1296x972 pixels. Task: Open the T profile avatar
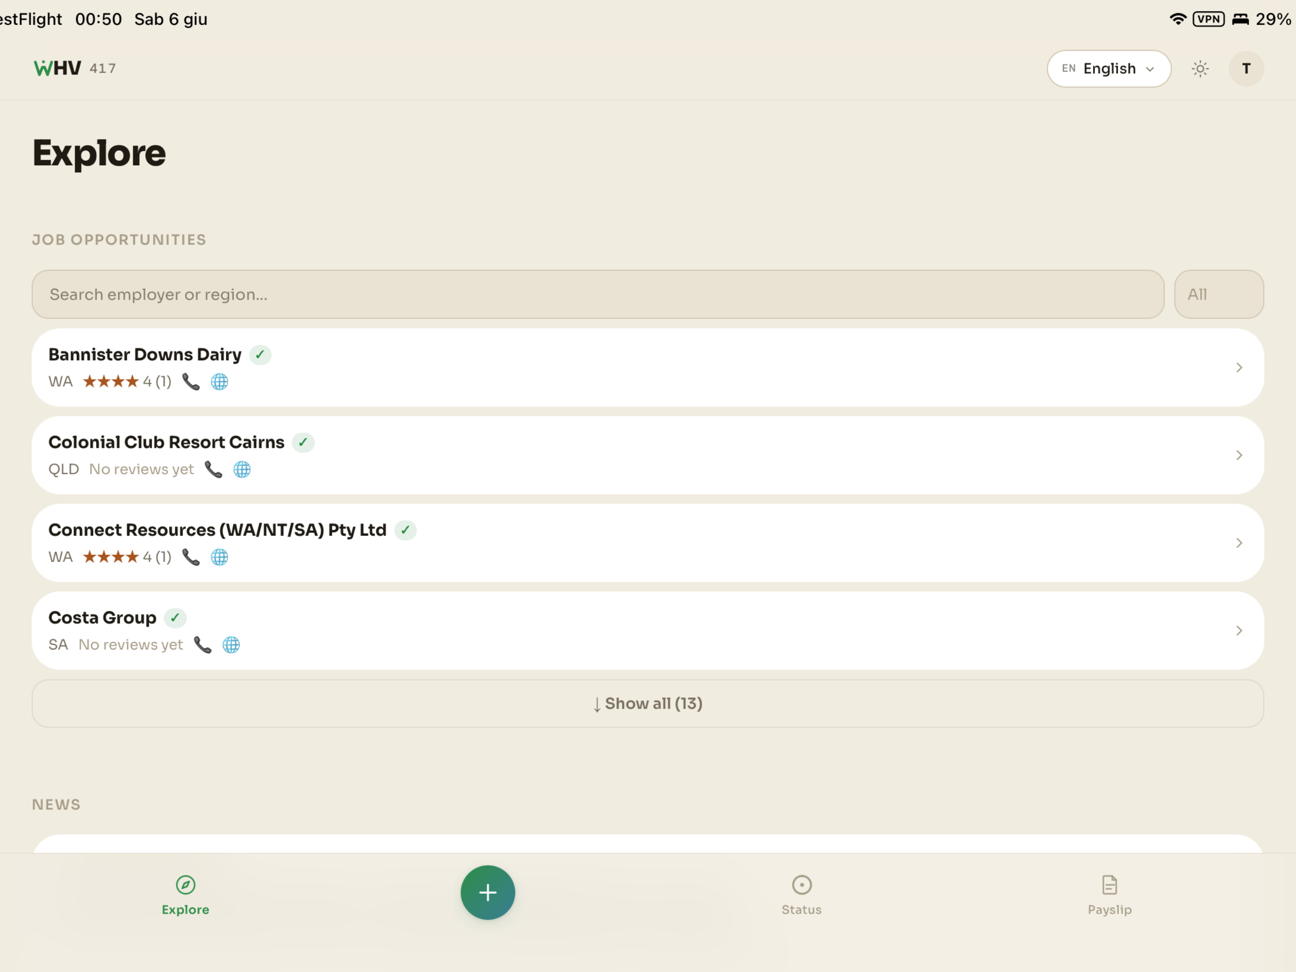click(1246, 69)
